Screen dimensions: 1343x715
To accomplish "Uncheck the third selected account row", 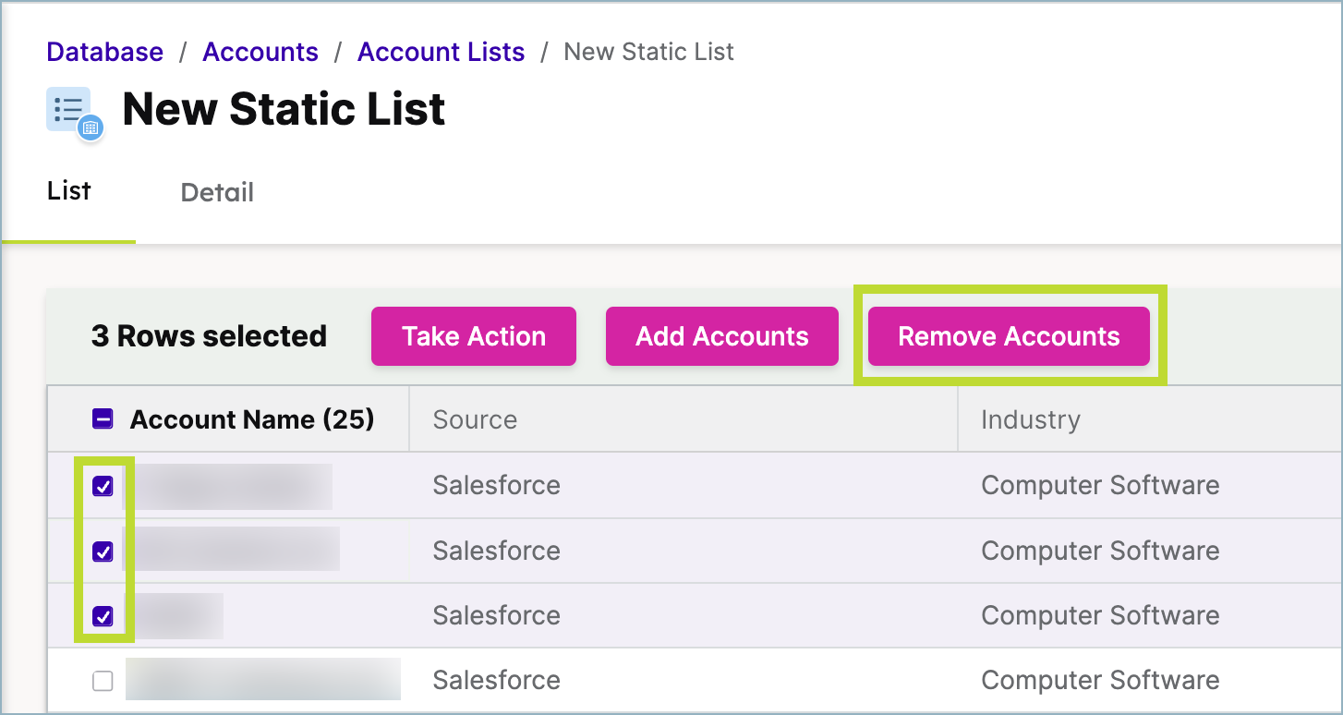I will point(103,615).
